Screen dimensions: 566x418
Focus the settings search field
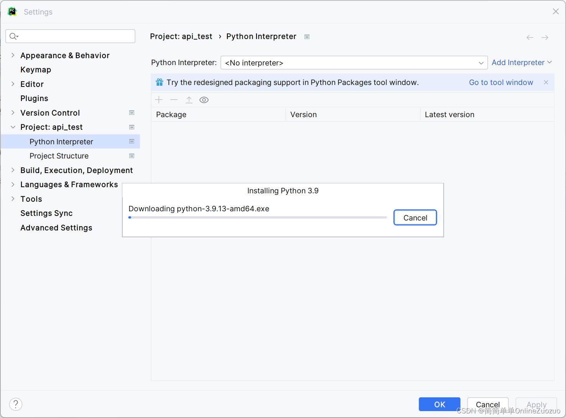[71, 36]
